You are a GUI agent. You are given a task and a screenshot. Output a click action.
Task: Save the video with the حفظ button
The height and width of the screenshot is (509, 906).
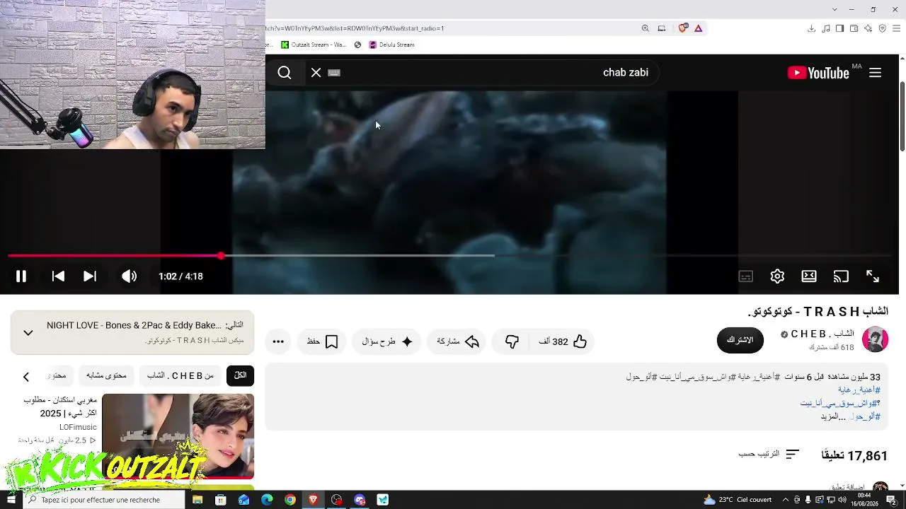[322, 341]
